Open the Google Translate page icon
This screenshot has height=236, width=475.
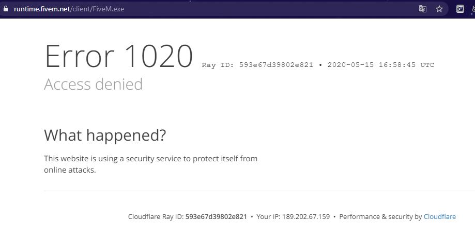coord(423,9)
